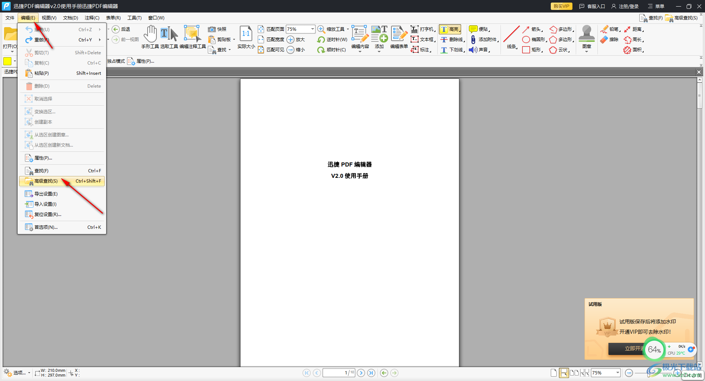Enable two-page facing layout view
The image size is (705, 381).
pos(574,373)
